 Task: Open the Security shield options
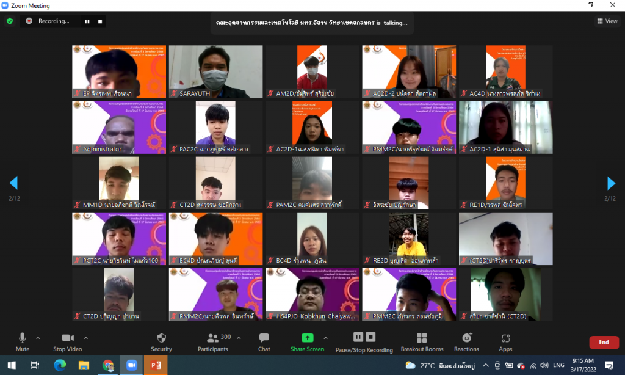coord(161,341)
